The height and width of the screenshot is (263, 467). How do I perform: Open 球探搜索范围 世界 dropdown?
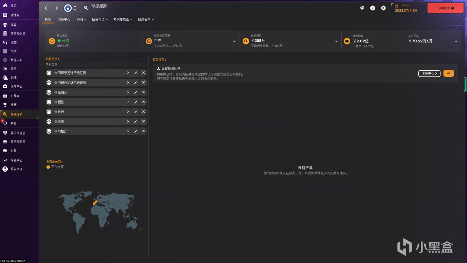[x=234, y=41]
